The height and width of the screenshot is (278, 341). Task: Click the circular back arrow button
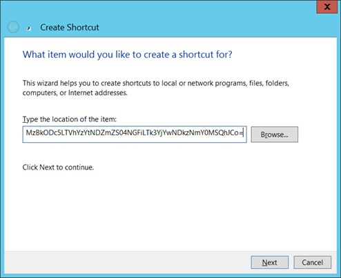tap(13, 27)
